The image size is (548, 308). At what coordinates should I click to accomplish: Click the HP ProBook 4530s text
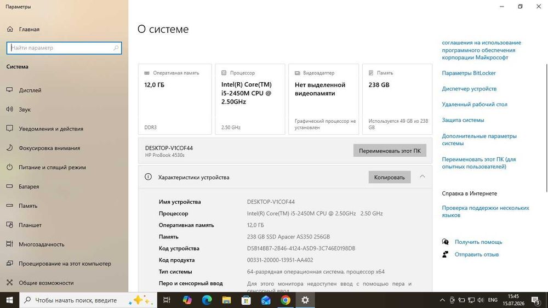click(164, 155)
